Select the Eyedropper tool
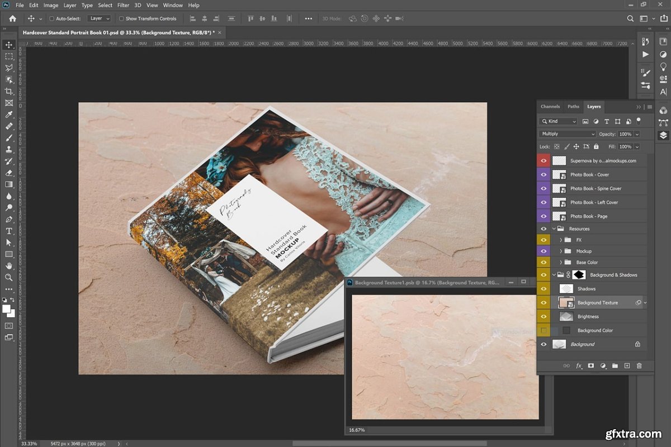 point(9,115)
